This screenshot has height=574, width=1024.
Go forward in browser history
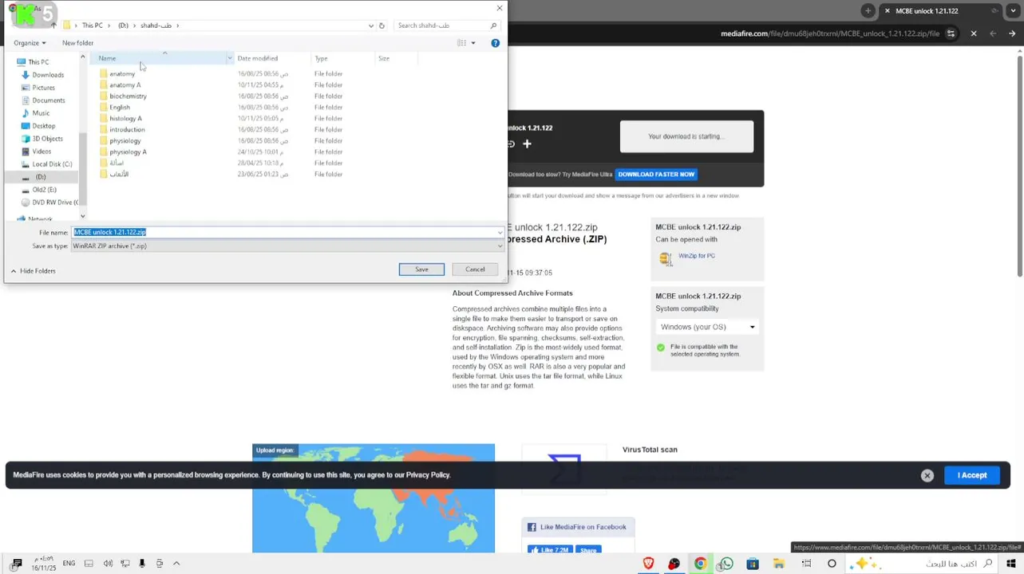pyautogui.click(x=992, y=33)
